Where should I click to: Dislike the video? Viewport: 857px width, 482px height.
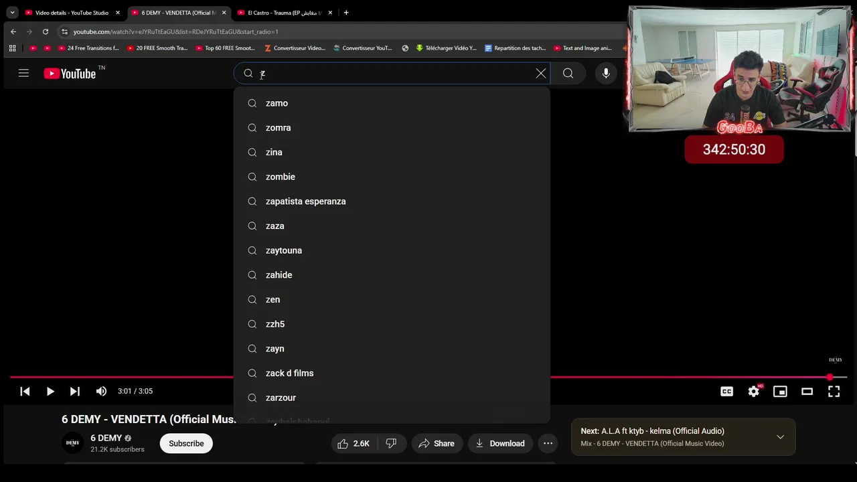(x=392, y=443)
